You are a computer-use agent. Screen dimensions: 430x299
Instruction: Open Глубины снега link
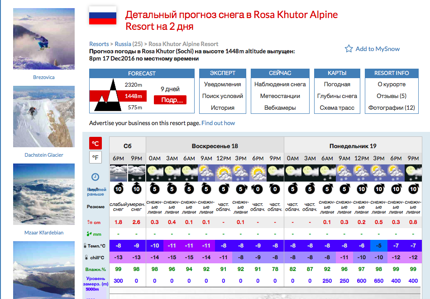tap(337, 96)
